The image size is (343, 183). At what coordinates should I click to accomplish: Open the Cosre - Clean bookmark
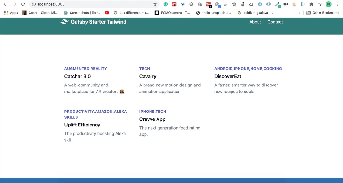(40, 13)
